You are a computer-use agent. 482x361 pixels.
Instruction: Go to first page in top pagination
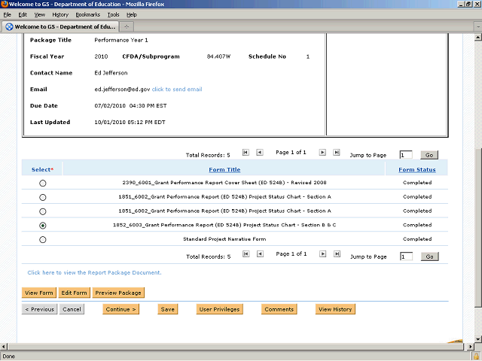click(x=246, y=152)
